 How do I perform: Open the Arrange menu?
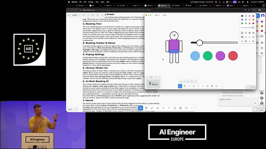click(91, 2)
